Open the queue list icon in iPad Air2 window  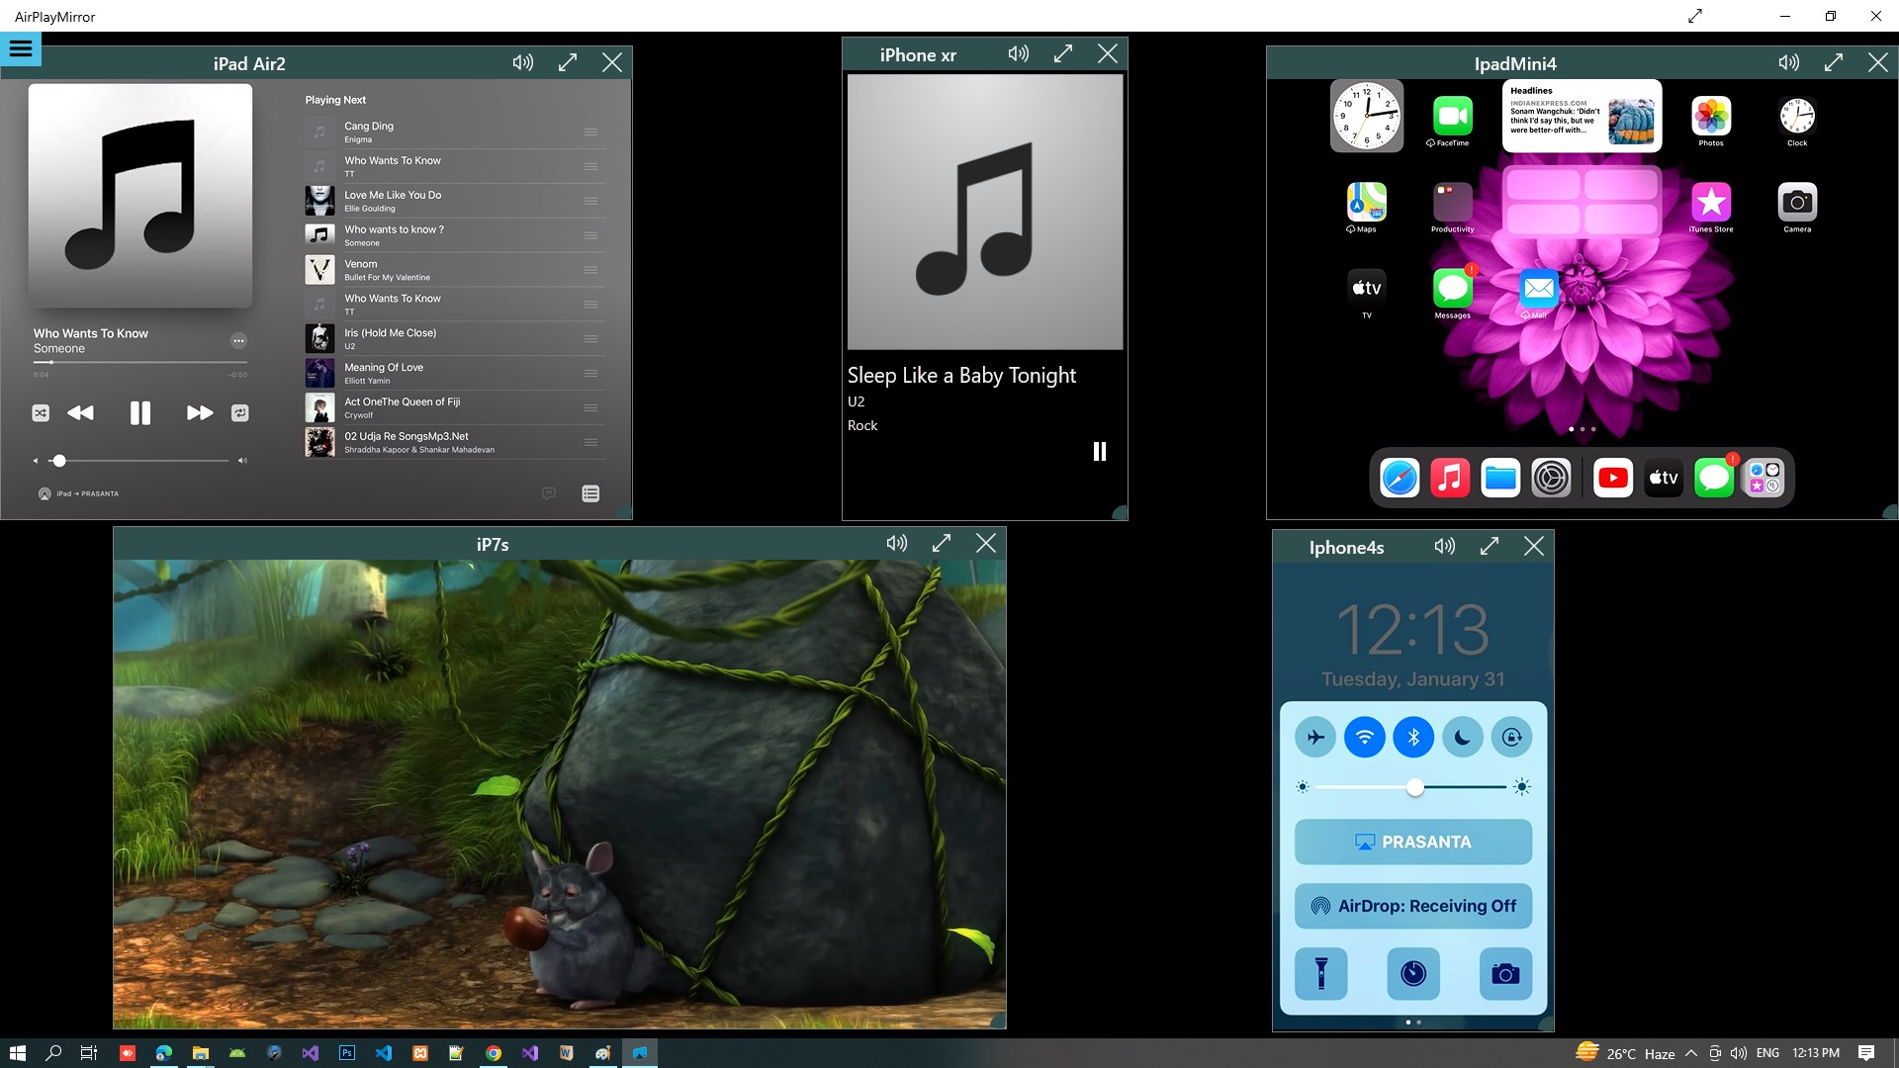(589, 492)
